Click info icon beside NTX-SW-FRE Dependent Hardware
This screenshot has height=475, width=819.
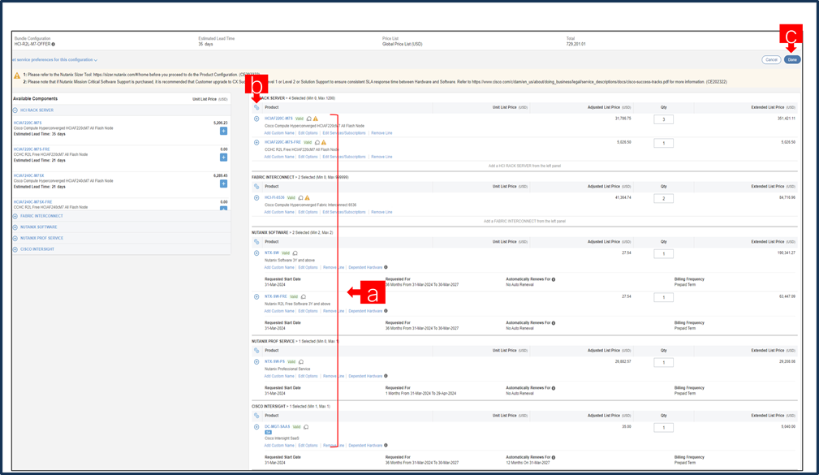386,312
